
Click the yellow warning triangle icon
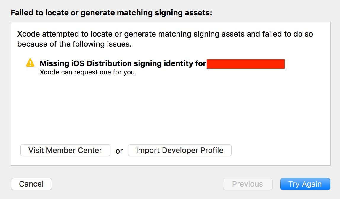[30, 63]
